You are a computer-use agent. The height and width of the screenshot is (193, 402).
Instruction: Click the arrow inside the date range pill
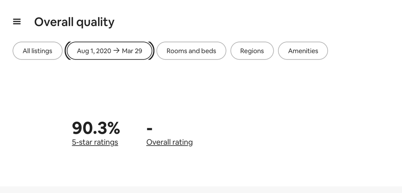pyautogui.click(x=116, y=51)
